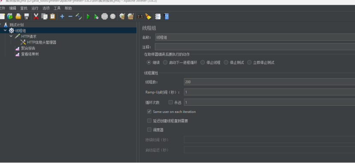Open Search with binoculars icon
The image size is (355, 163).
coord(140,16)
